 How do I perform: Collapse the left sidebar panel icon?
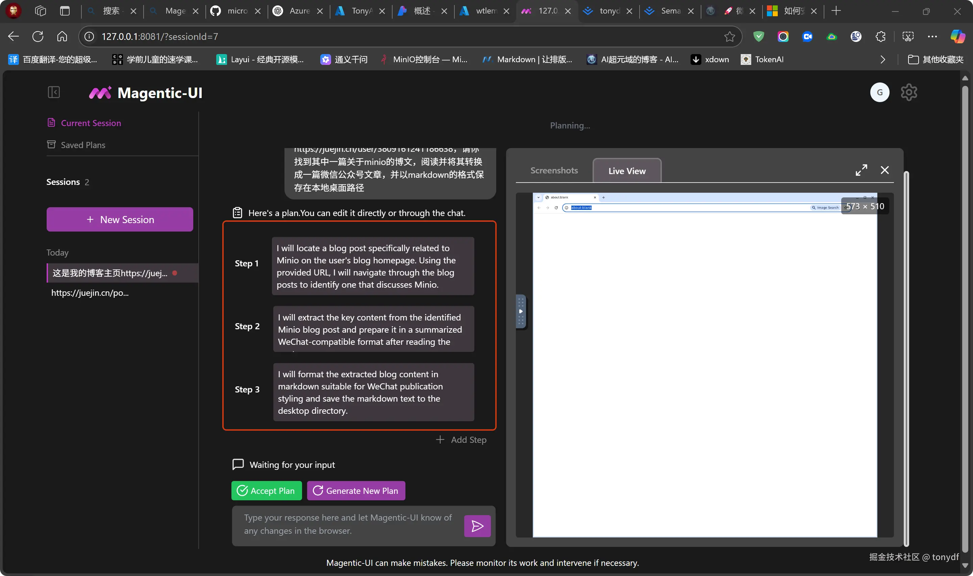[x=53, y=92]
